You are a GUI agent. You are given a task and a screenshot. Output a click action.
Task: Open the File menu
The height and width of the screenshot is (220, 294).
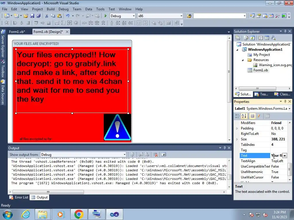(x=5, y=9)
